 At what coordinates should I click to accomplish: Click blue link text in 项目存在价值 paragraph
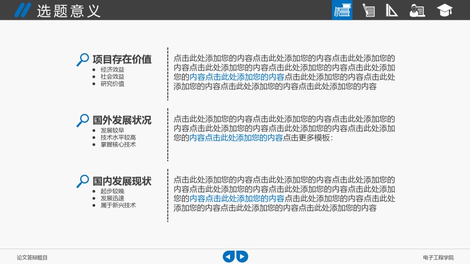[237, 77]
